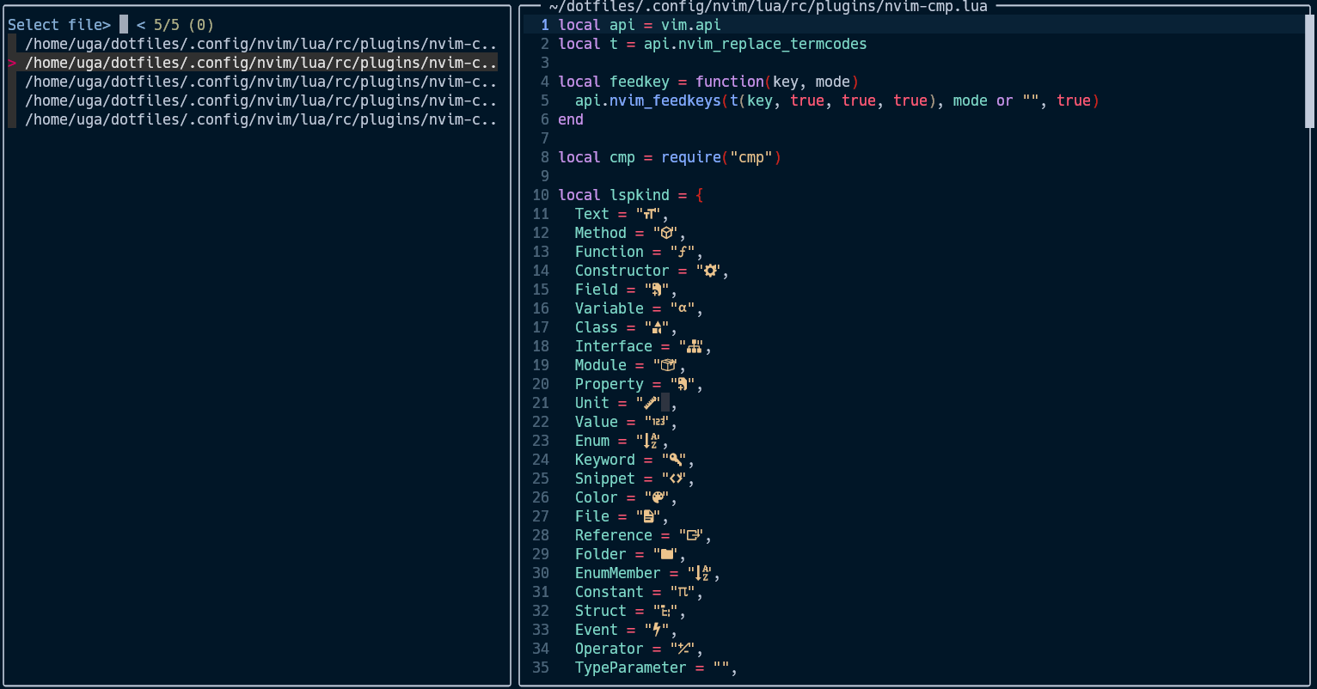The width and height of the screenshot is (1317, 689).
Task: Click the Keyword key icon on line 24
Action: click(x=676, y=459)
